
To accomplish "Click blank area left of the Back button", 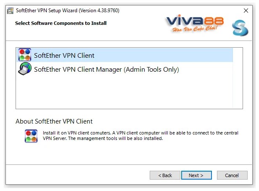I will coord(76,175).
